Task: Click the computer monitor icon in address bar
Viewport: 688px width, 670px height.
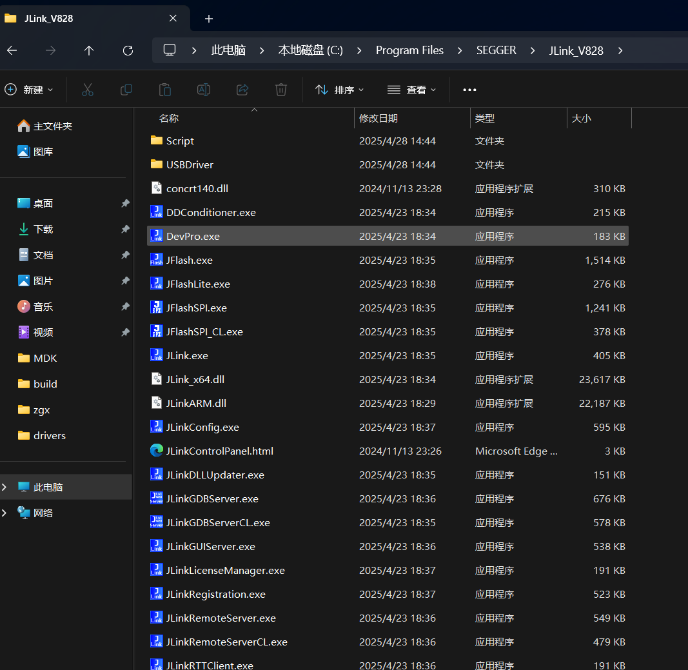Action: pyautogui.click(x=170, y=50)
